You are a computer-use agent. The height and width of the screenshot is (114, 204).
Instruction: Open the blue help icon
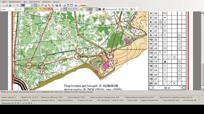(x=76, y=5)
